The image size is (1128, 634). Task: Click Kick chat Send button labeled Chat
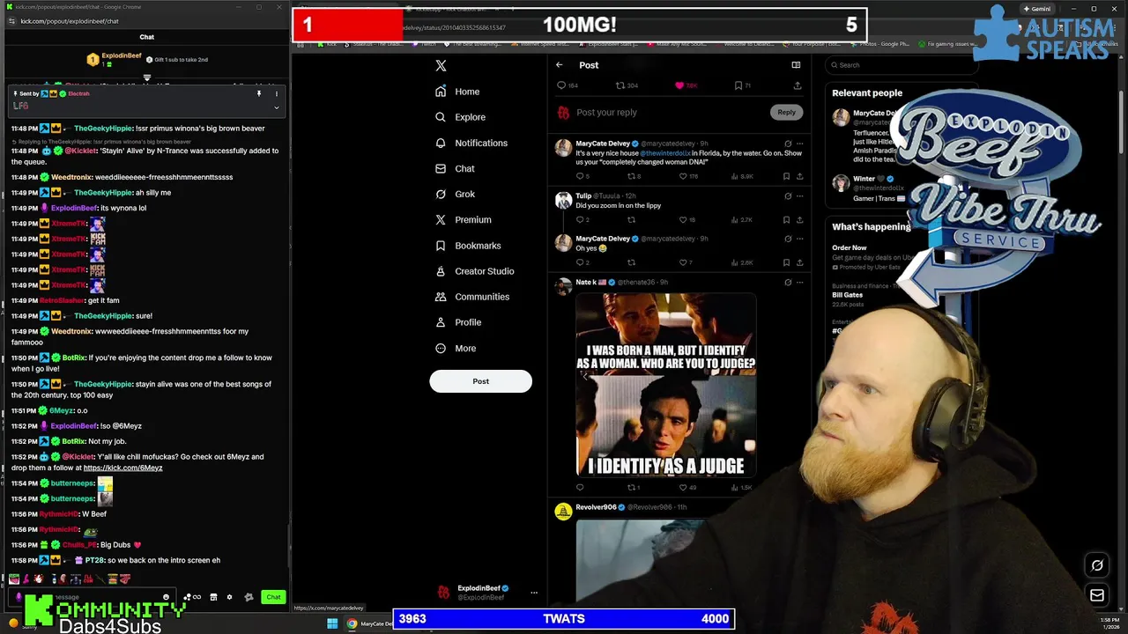click(x=273, y=597)
